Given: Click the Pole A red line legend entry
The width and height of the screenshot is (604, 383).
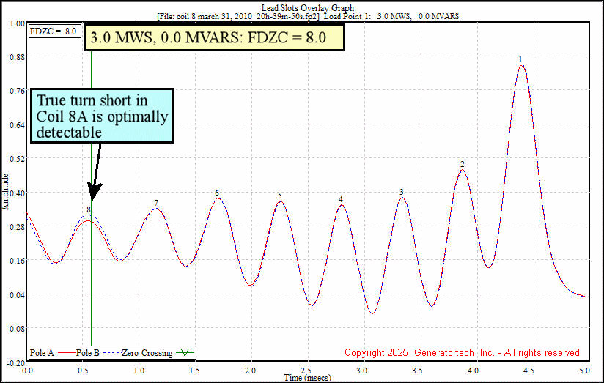Looking at the screenshot, I should tap(52, 352).
